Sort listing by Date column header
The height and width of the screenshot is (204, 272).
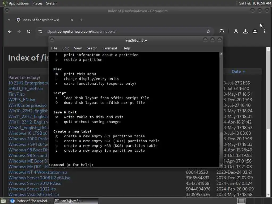(x=238, y=72)
